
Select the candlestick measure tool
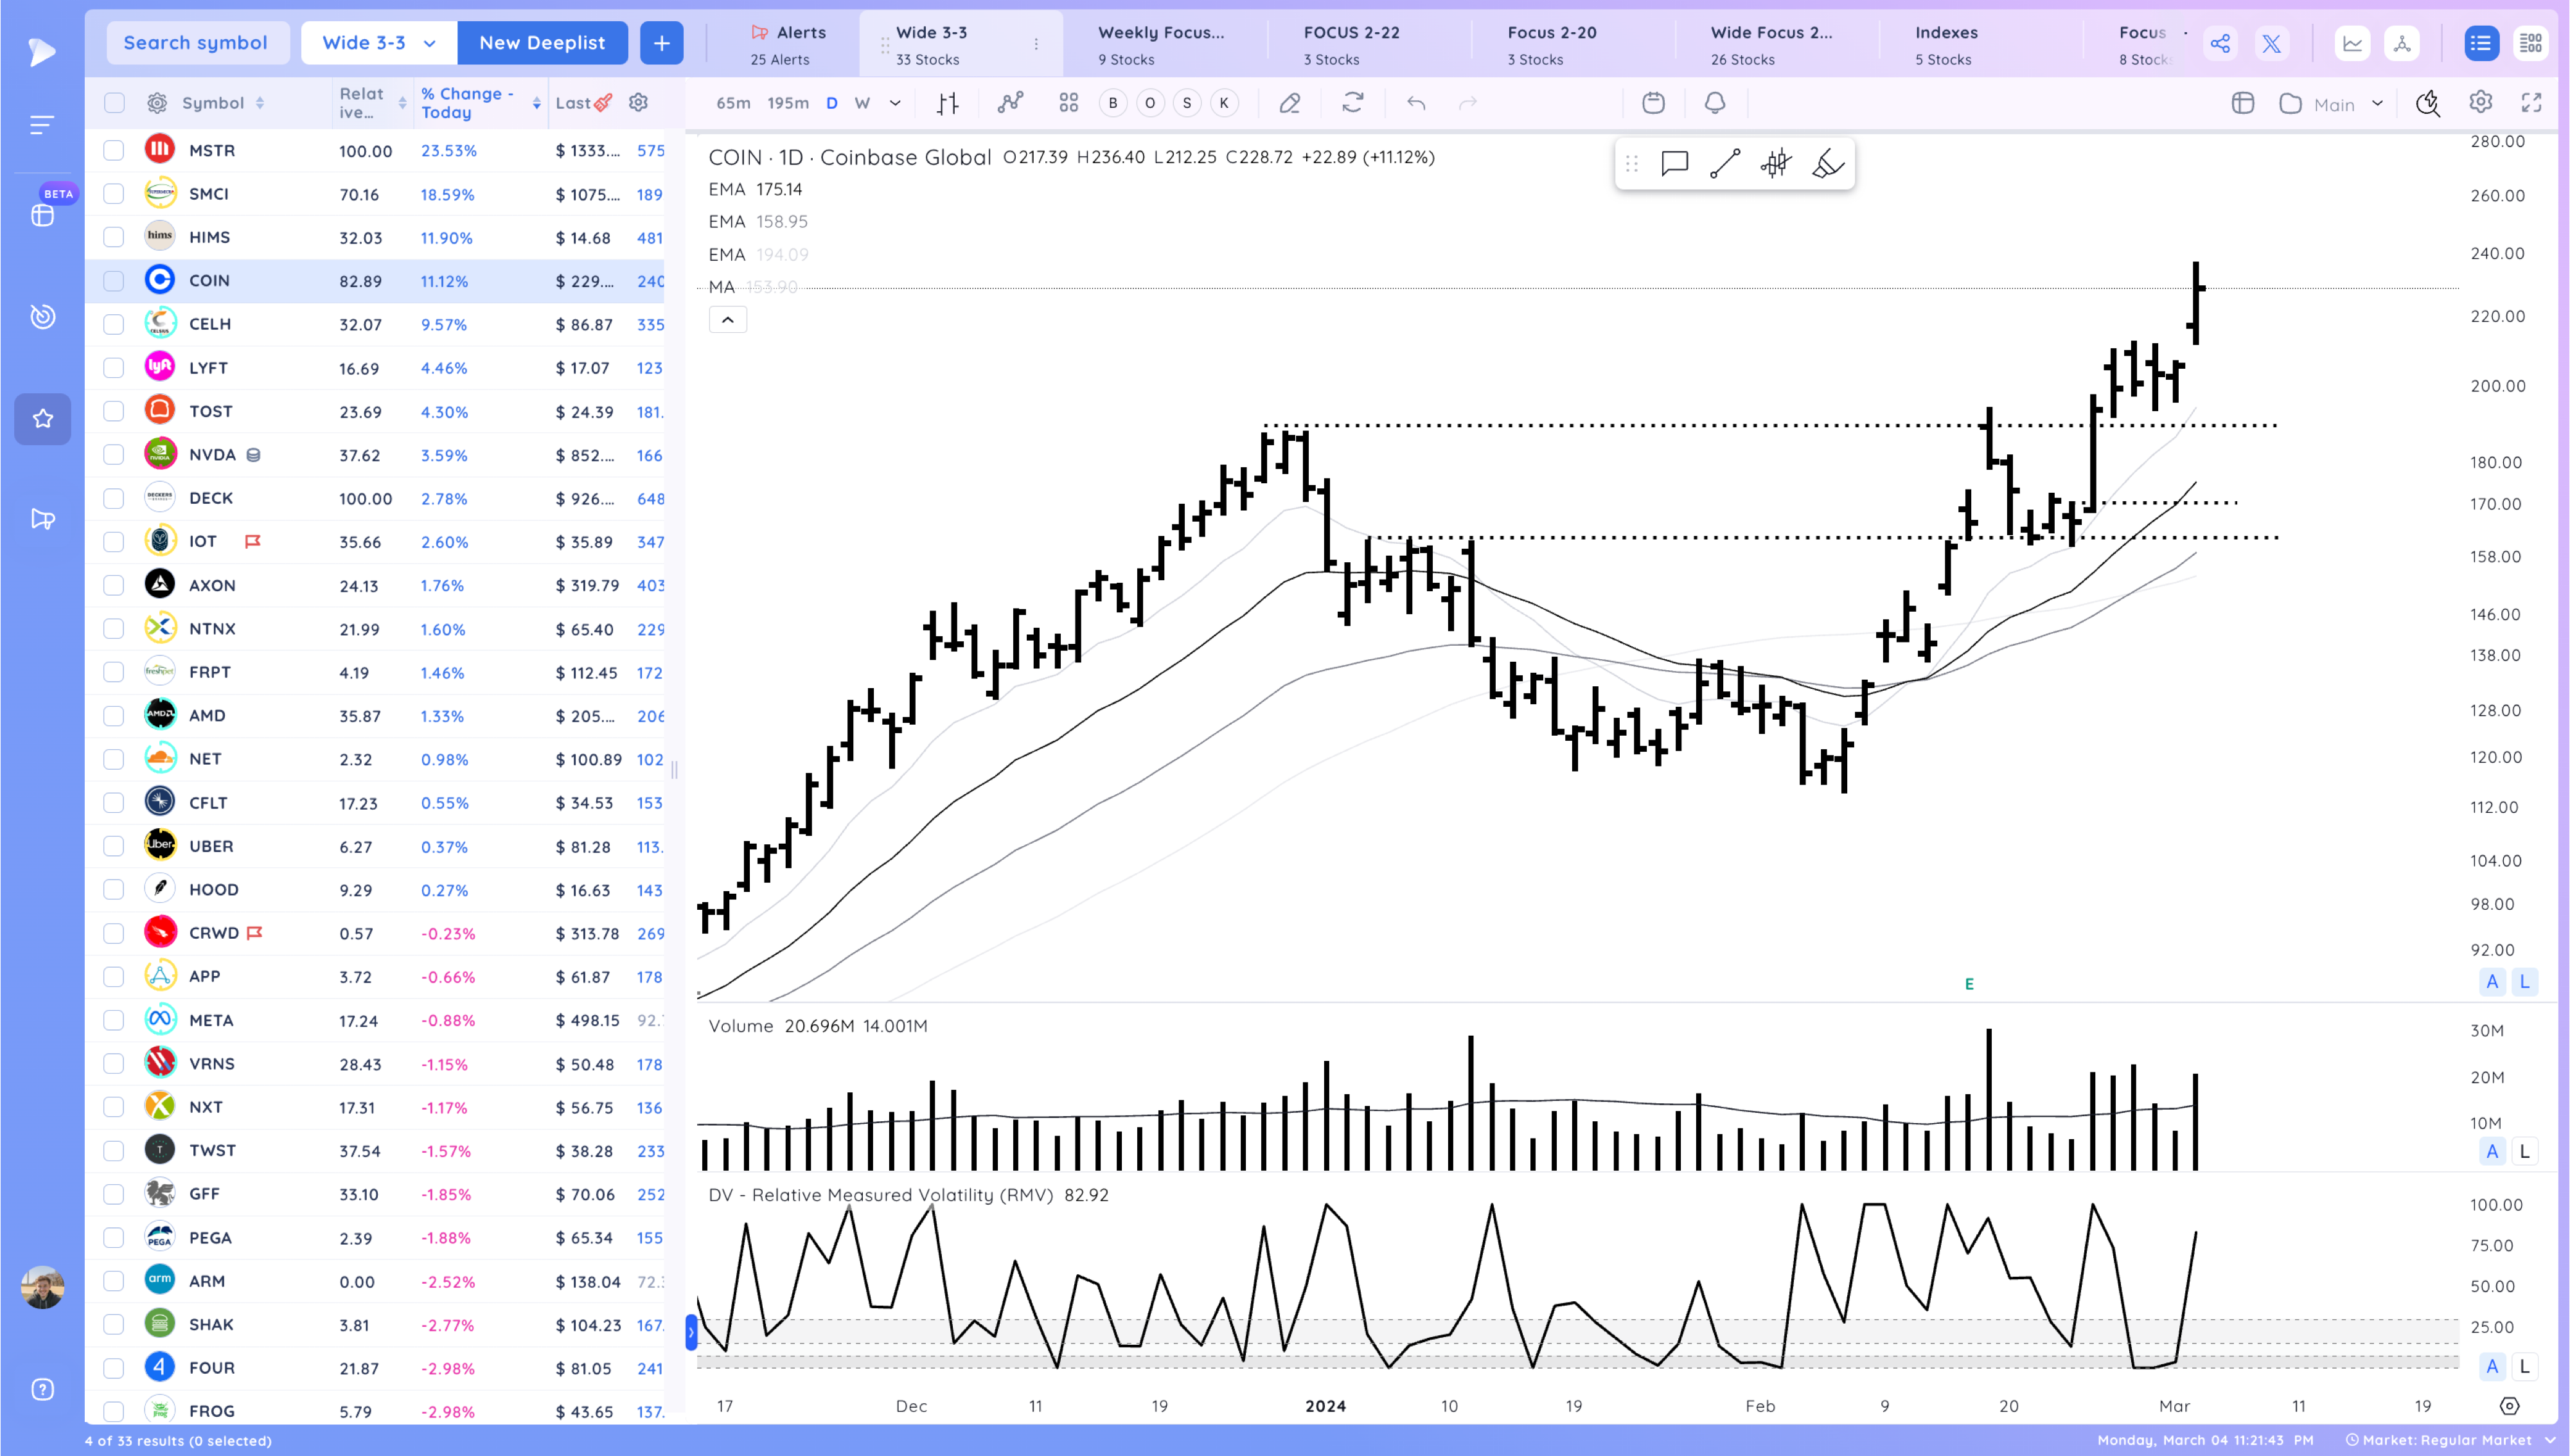coord(1775,163)
